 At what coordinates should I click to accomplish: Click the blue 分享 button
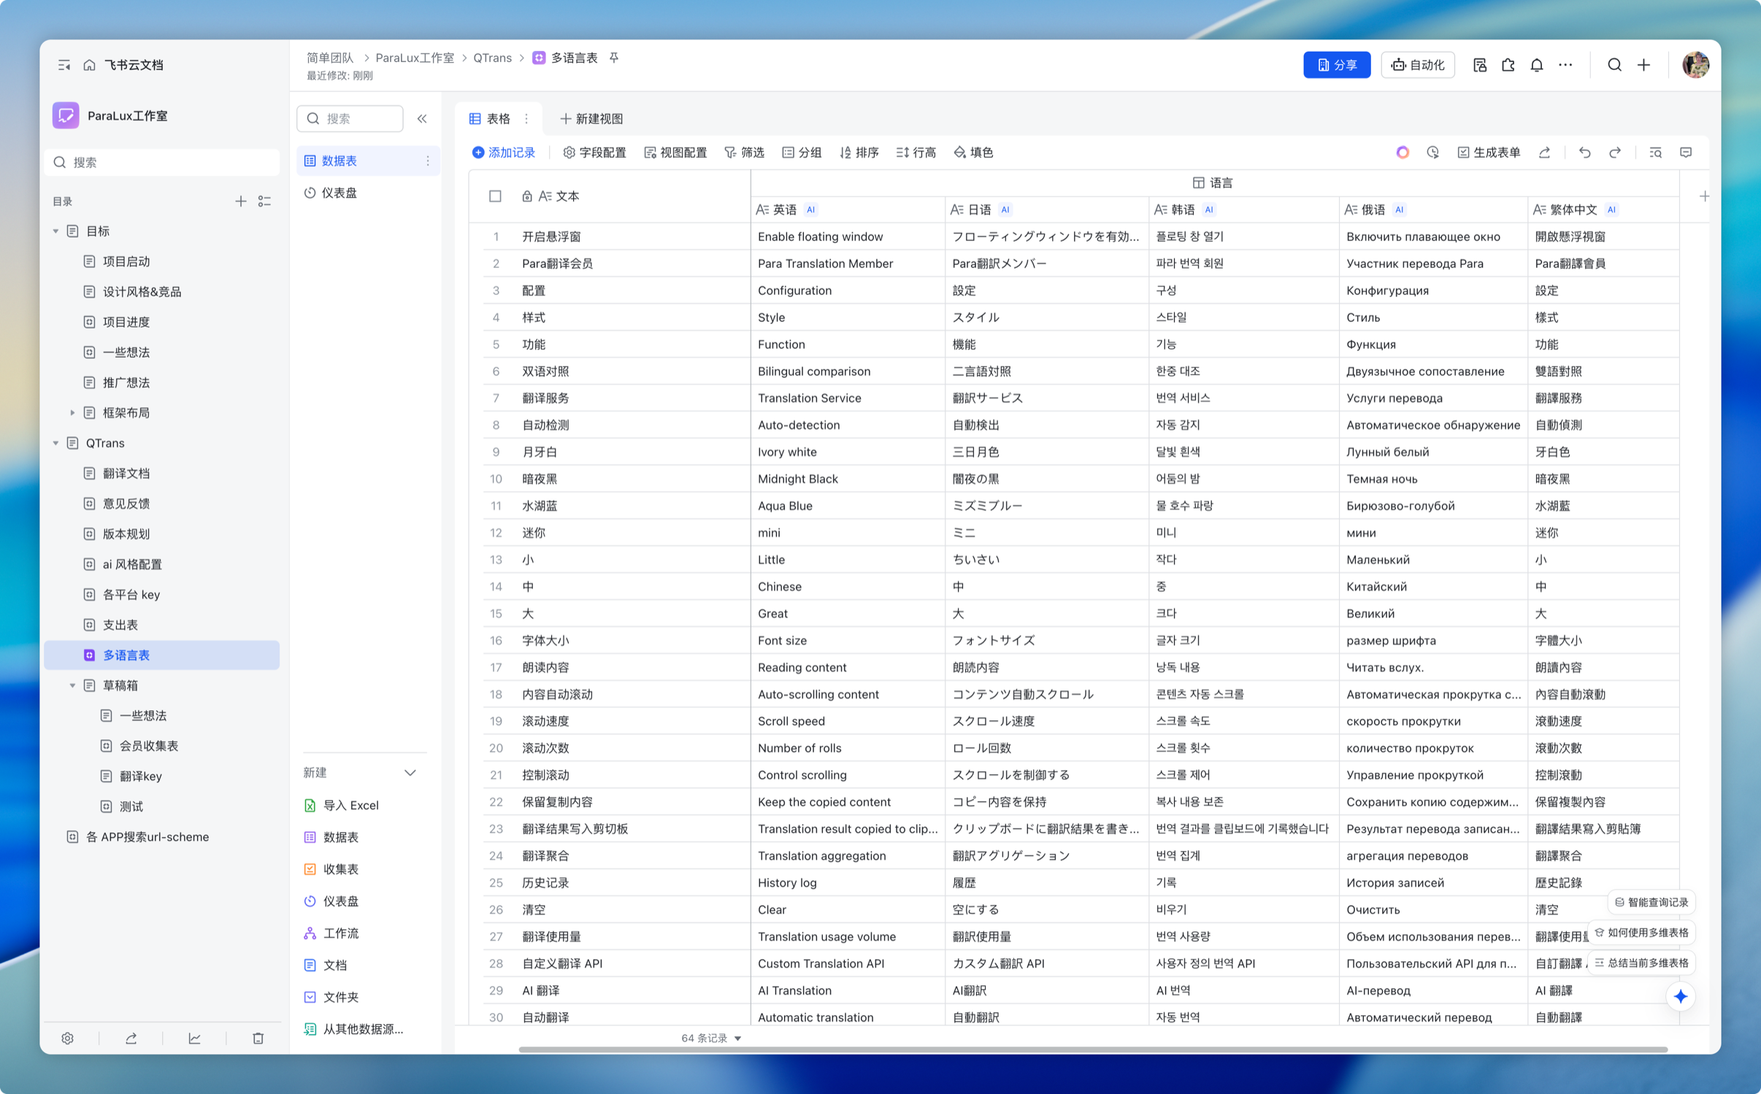click(x=1336, y=65)
